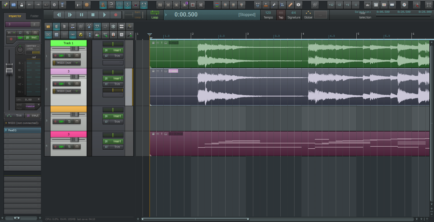Click track 4 Trim button
The image size is (434, 222).
113,147
